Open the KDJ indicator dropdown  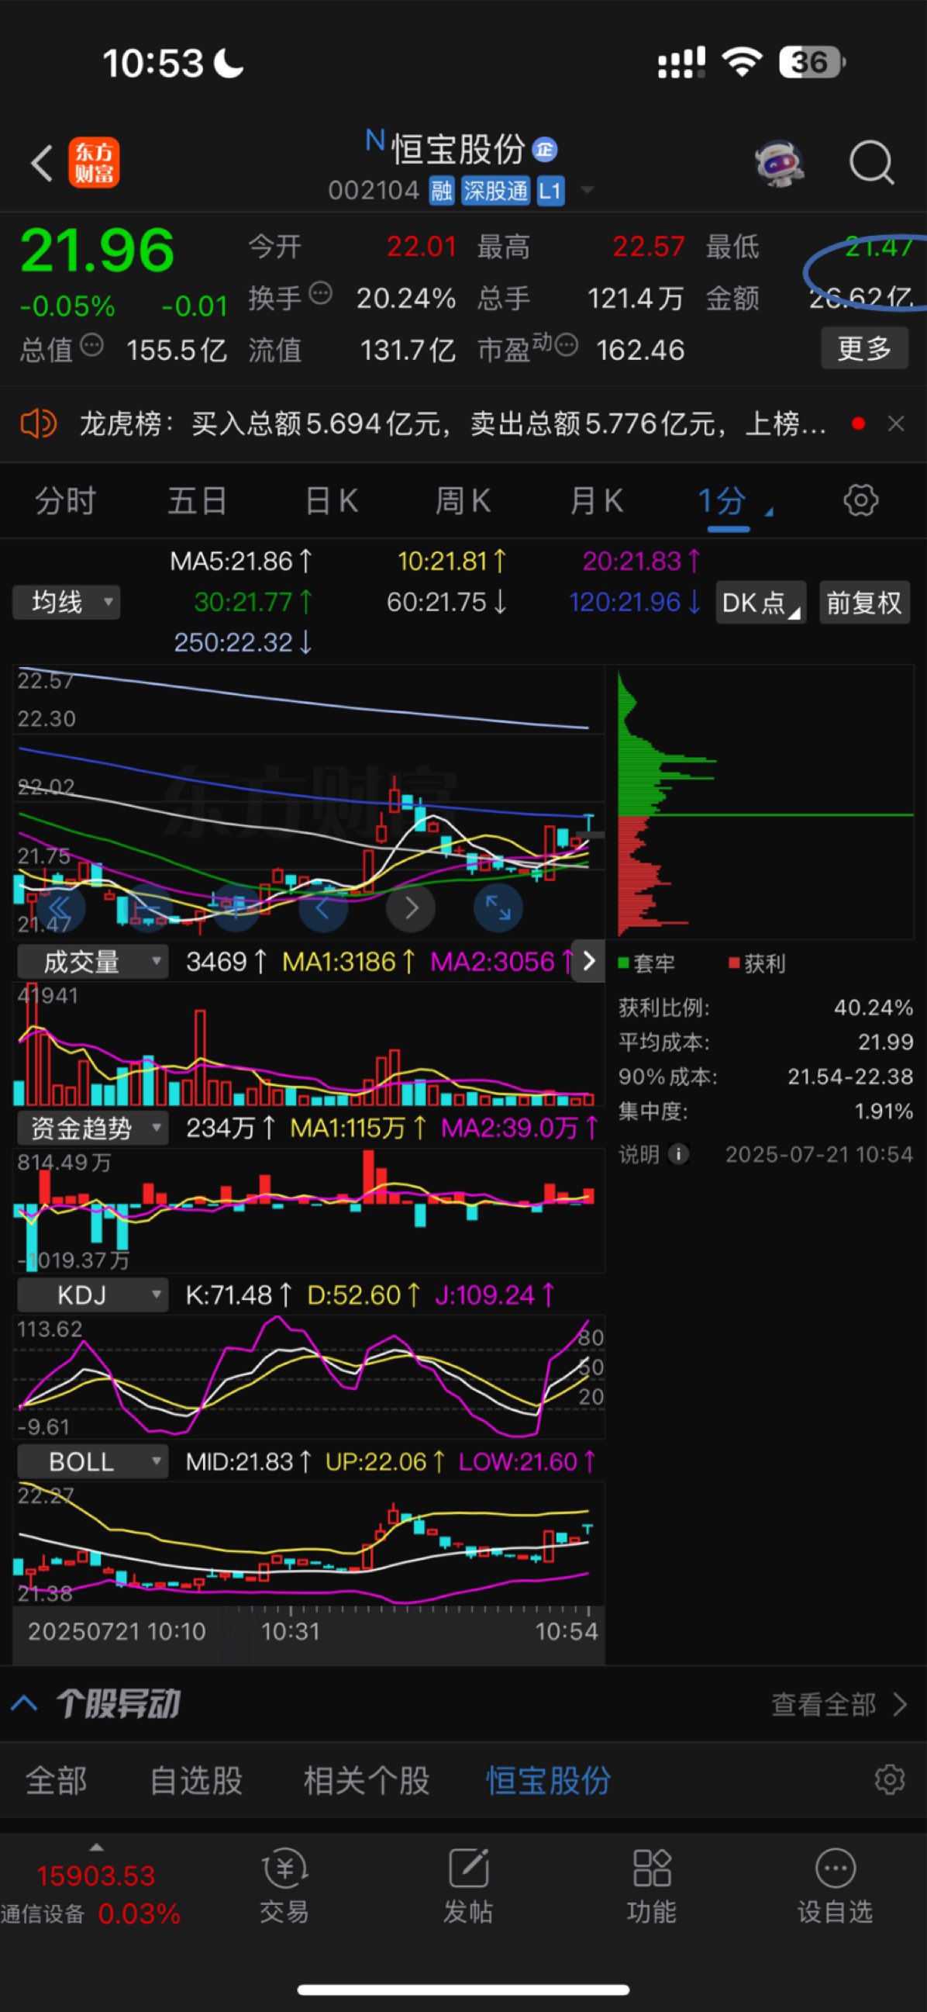pyautogui.click(x=93, y=1295)
